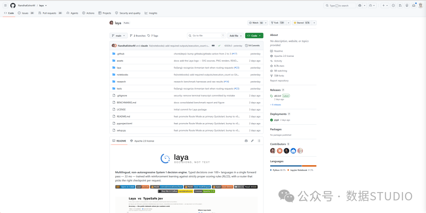This screenshot has width=426, height=213.
Task: View the 2 Branches link
Action: coord(138,35)
